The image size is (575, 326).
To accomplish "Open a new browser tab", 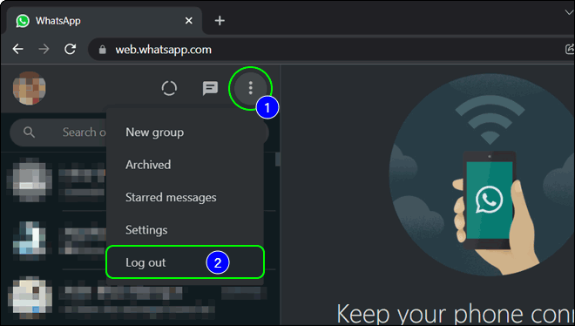I will 220,21.
